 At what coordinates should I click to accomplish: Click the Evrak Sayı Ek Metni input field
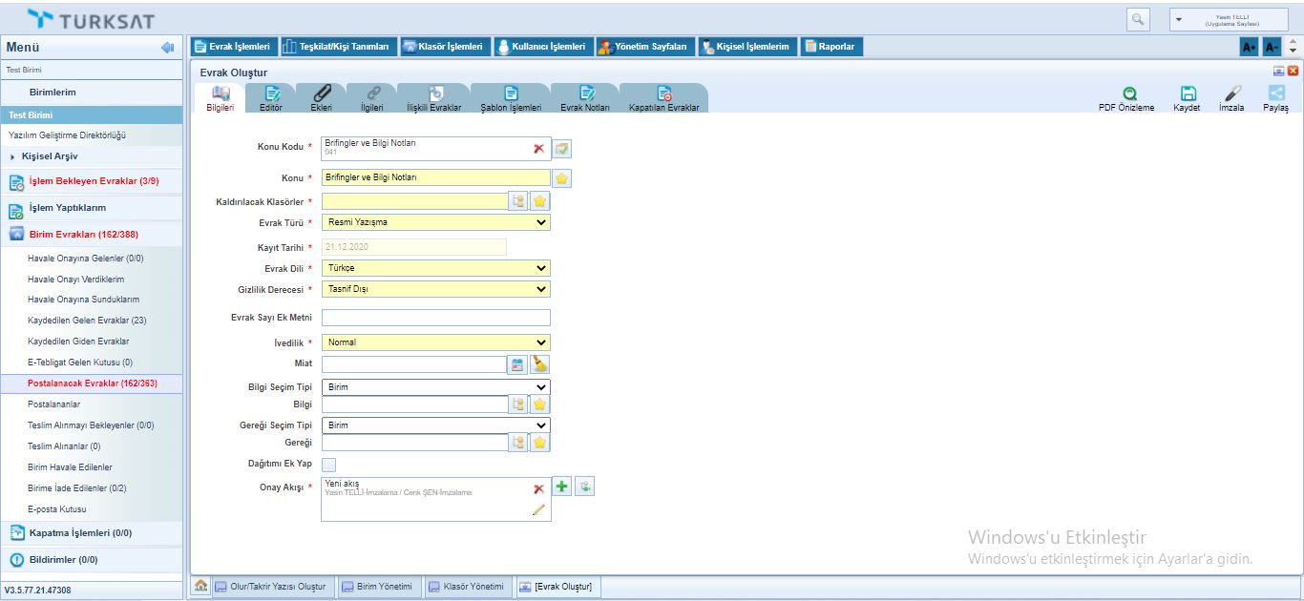pos(436,318)
